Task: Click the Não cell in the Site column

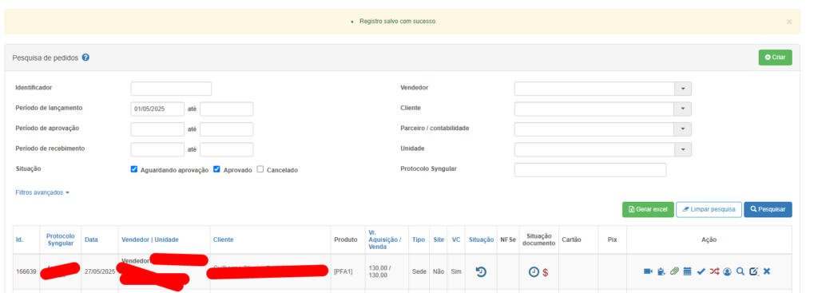Action: tap(439, 271)
